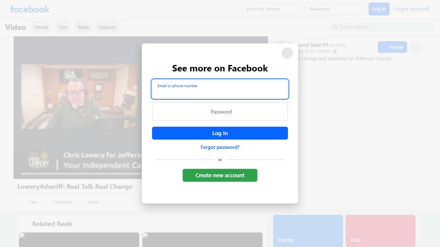Open the round options button beside Follow
Image resolution: width=440 pixels, height=247 pixels.
416,47
